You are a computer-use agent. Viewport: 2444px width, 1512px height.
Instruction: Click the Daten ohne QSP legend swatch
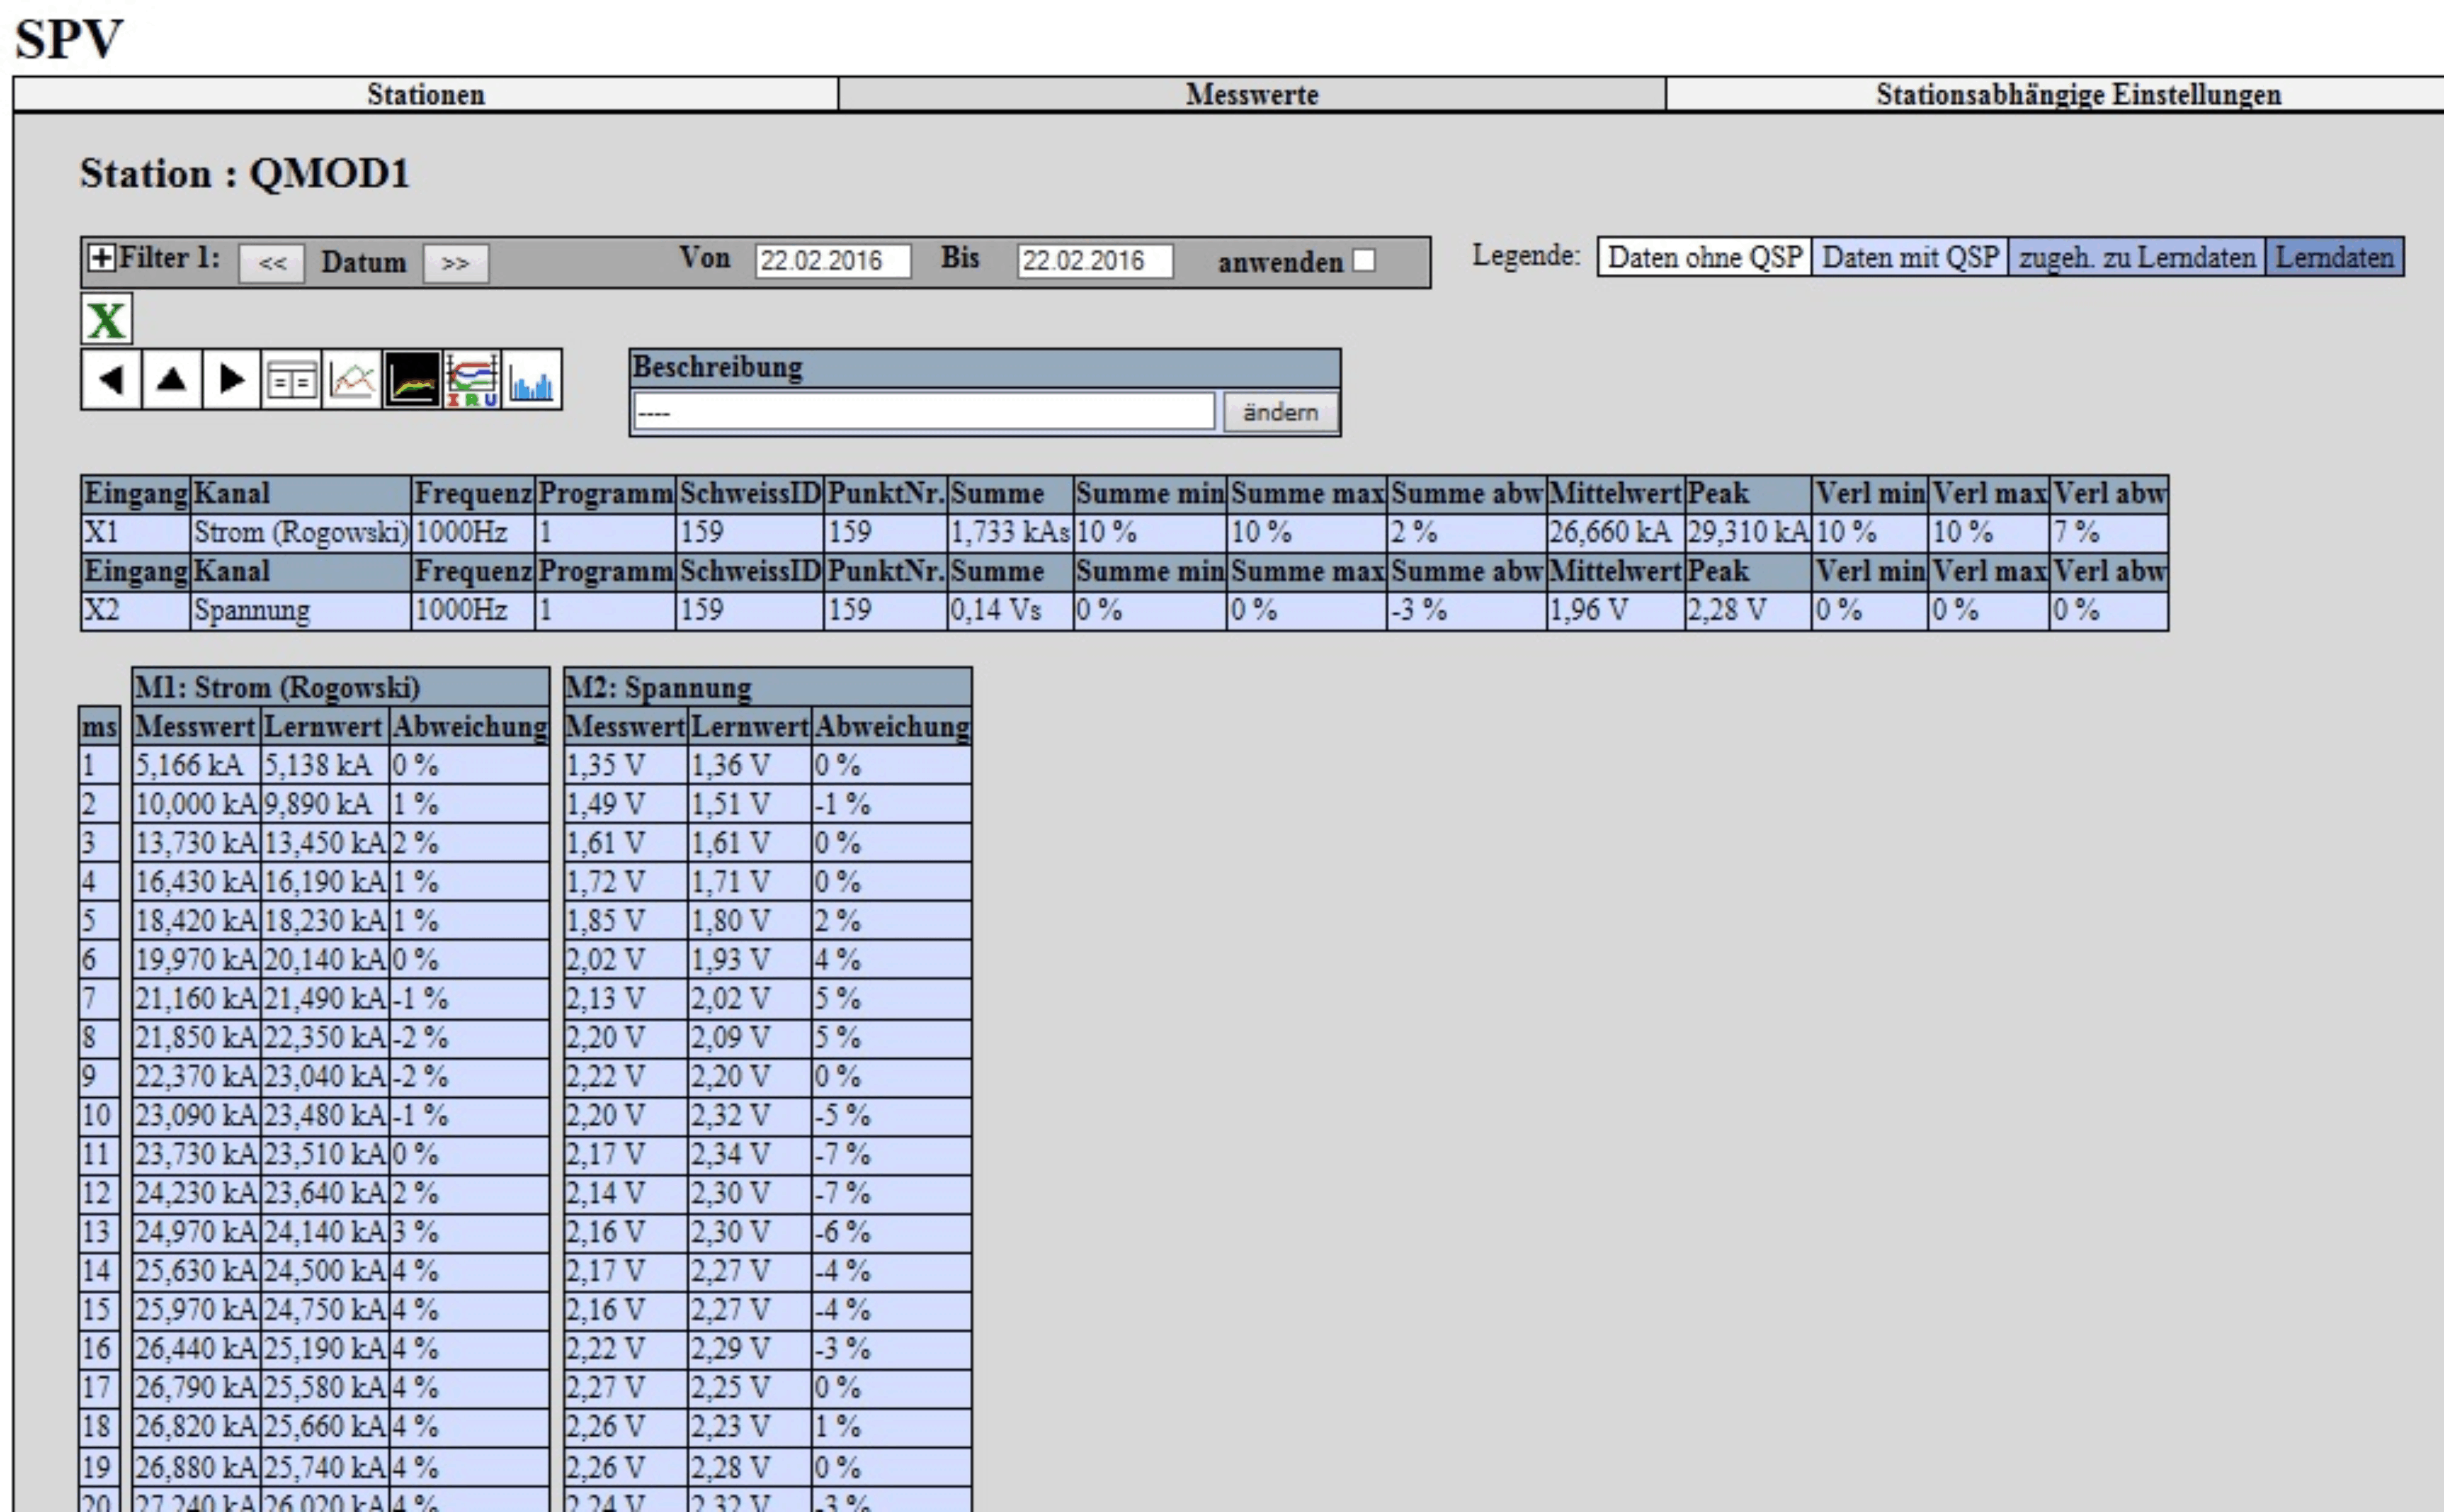click(1705, 257)
